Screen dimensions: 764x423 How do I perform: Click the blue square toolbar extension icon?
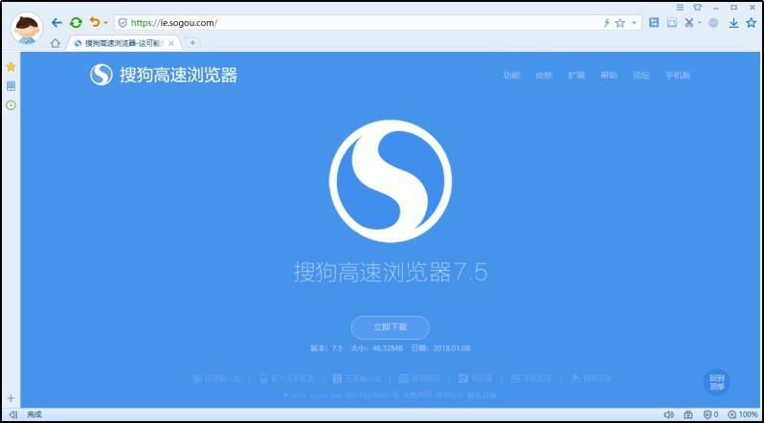[654, 22]
